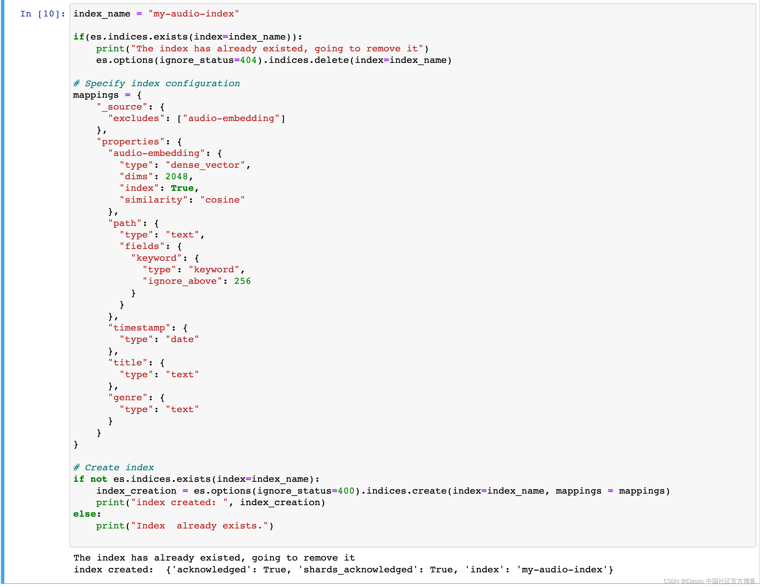Click the In [10] cell prompt
This screenshot has height=587, width=760.
point(43,14)
